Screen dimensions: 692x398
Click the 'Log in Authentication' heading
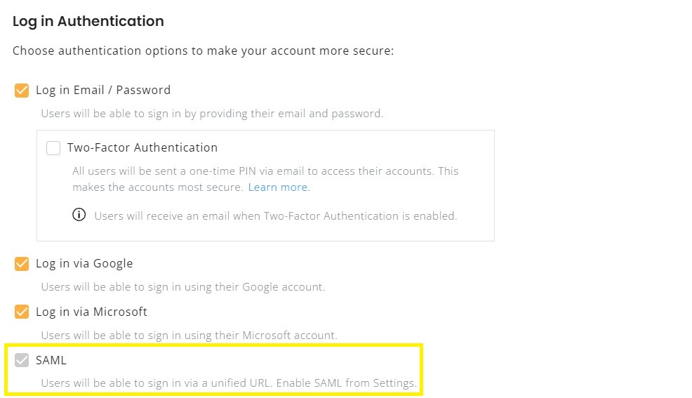[x=88, y=21]
